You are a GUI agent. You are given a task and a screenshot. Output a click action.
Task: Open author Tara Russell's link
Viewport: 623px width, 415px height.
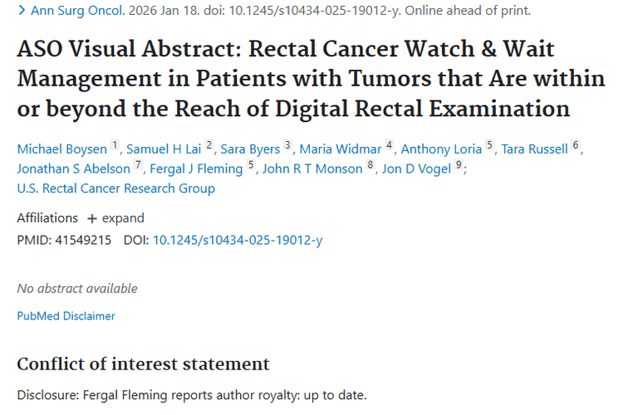pyautogui.click(x=535, y=149)
